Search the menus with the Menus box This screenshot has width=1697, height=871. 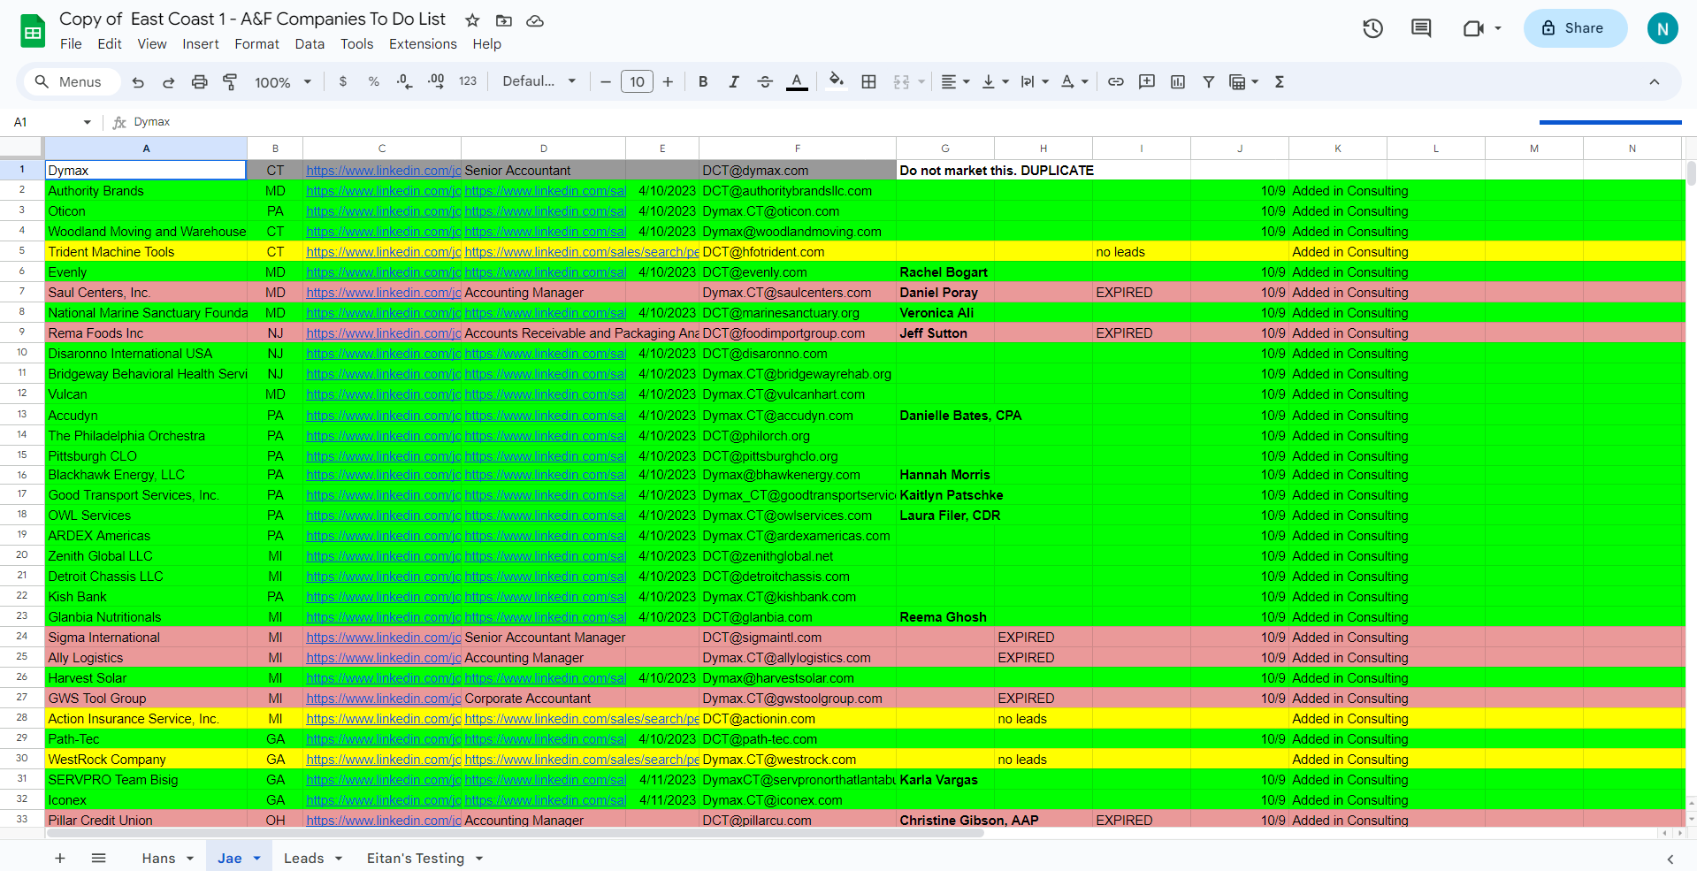point(70,82)
